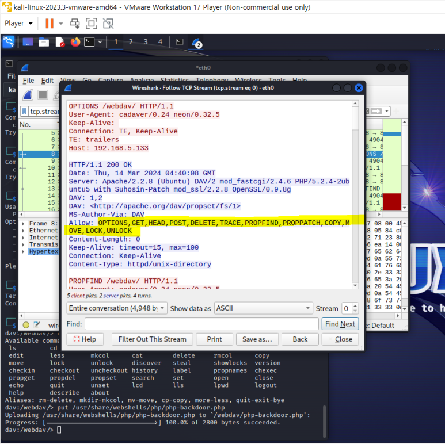Open the Wireshark Edit menu

(x=47, y=81)
